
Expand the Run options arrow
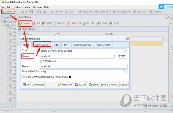click(61, 12)
